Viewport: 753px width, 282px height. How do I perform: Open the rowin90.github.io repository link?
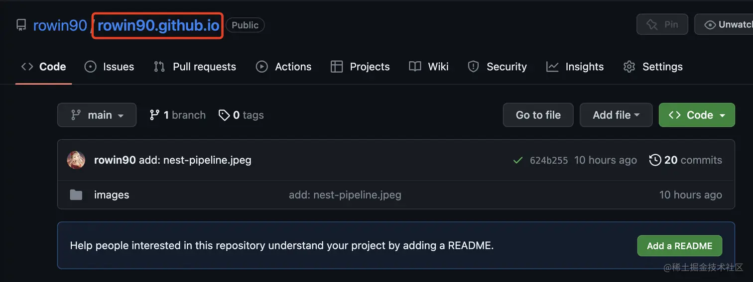(x=158, y=25)
